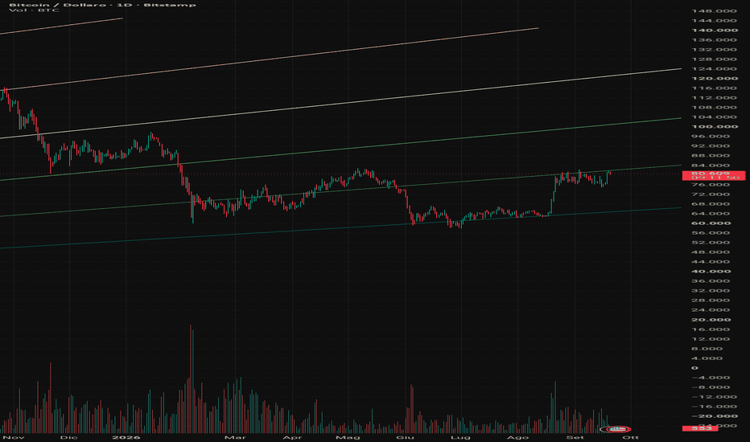
Task: Select the short orange trend line below the title
Action: point(61,26)
